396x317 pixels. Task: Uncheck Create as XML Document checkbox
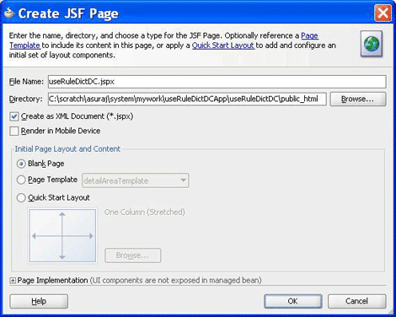click(14, 116)
